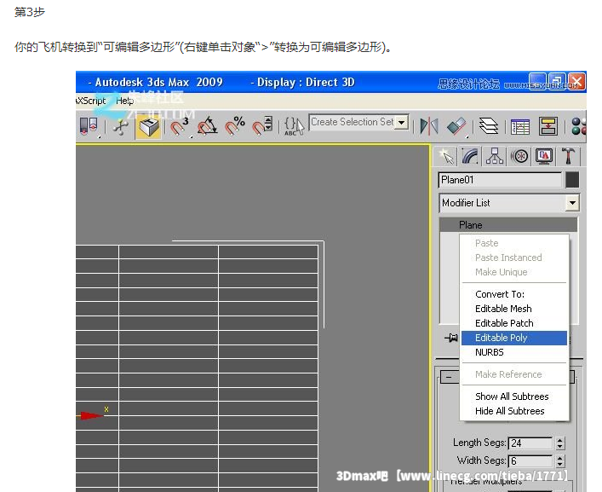This screenshot has width=602, height=492.
Task: Open the Material Editor spheres icon
Action: 578,126
